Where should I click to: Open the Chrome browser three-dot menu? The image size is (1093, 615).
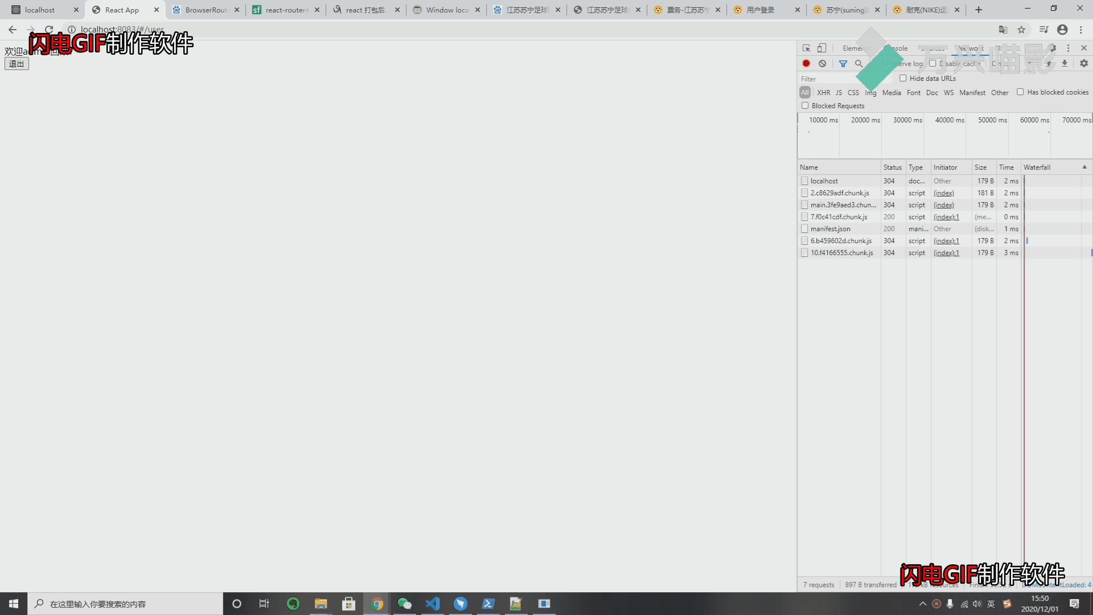tap(1080, 30)
